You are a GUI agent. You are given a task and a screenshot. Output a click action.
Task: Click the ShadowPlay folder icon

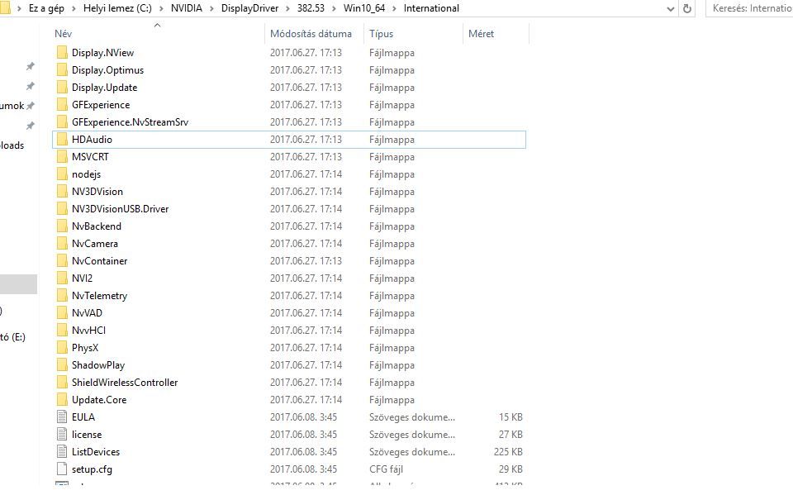(62, 364)
